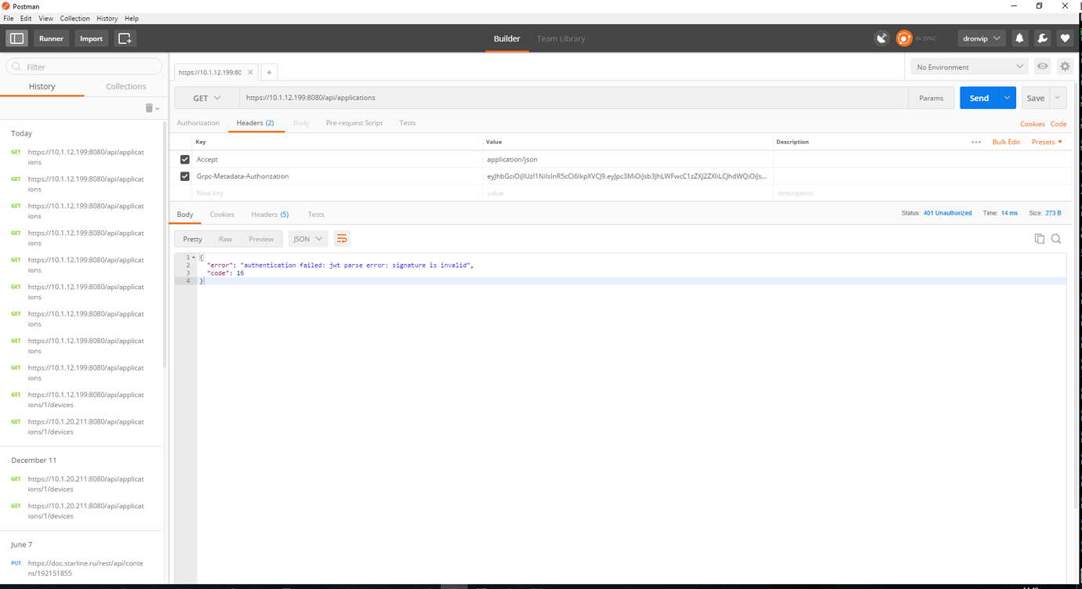Open environment quick look eye
The image size is (1082, 589).
tap(1042, 67)
